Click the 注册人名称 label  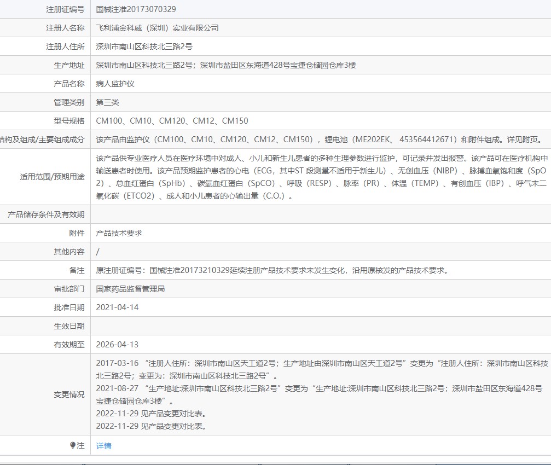pos(65,28)
